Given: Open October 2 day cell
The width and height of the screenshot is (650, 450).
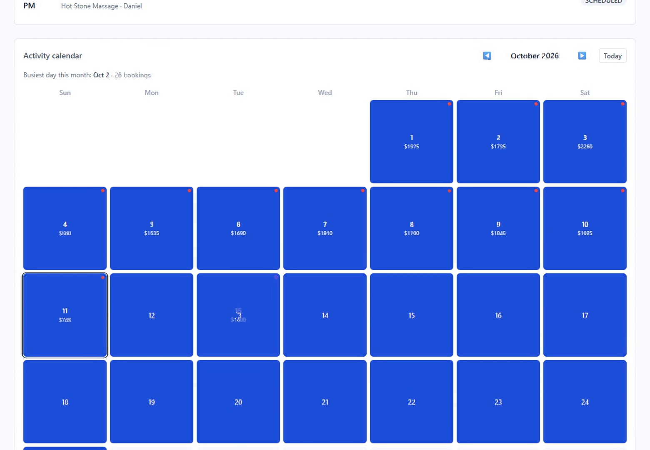Looking at the screenshot, I should [x=498, y=142].
